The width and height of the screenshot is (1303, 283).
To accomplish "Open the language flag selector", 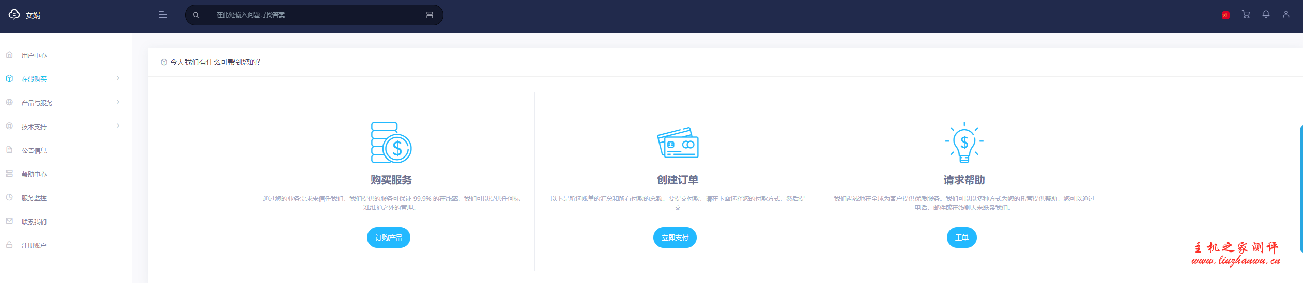I will click(1225, 15).
